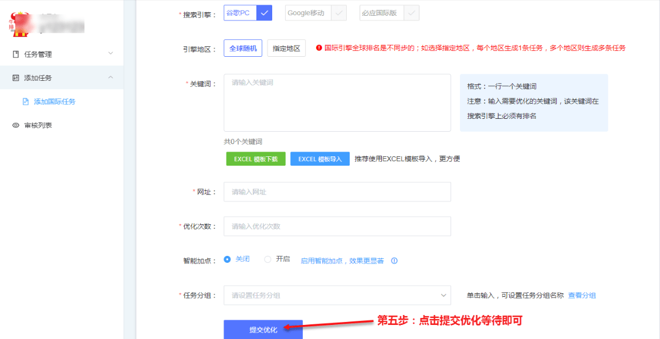Click the info icon beside 启用智能加点

point(394,261)
